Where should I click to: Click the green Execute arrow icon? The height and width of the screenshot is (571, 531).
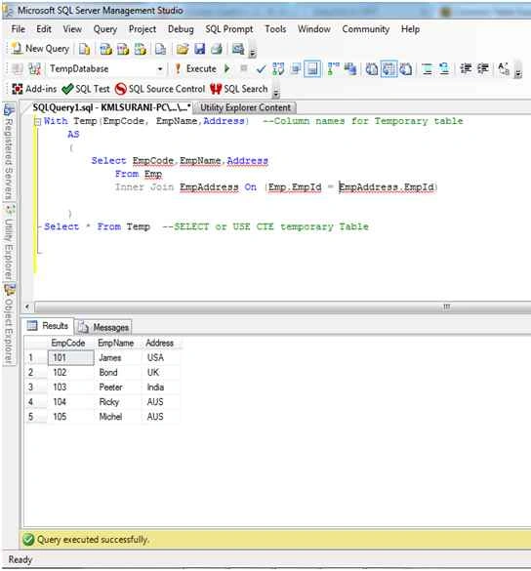(226, 68)
